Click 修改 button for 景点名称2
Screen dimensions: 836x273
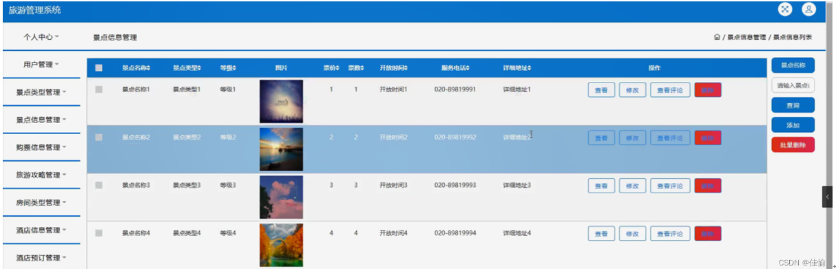pyautogui.click(x=632, y=138)
